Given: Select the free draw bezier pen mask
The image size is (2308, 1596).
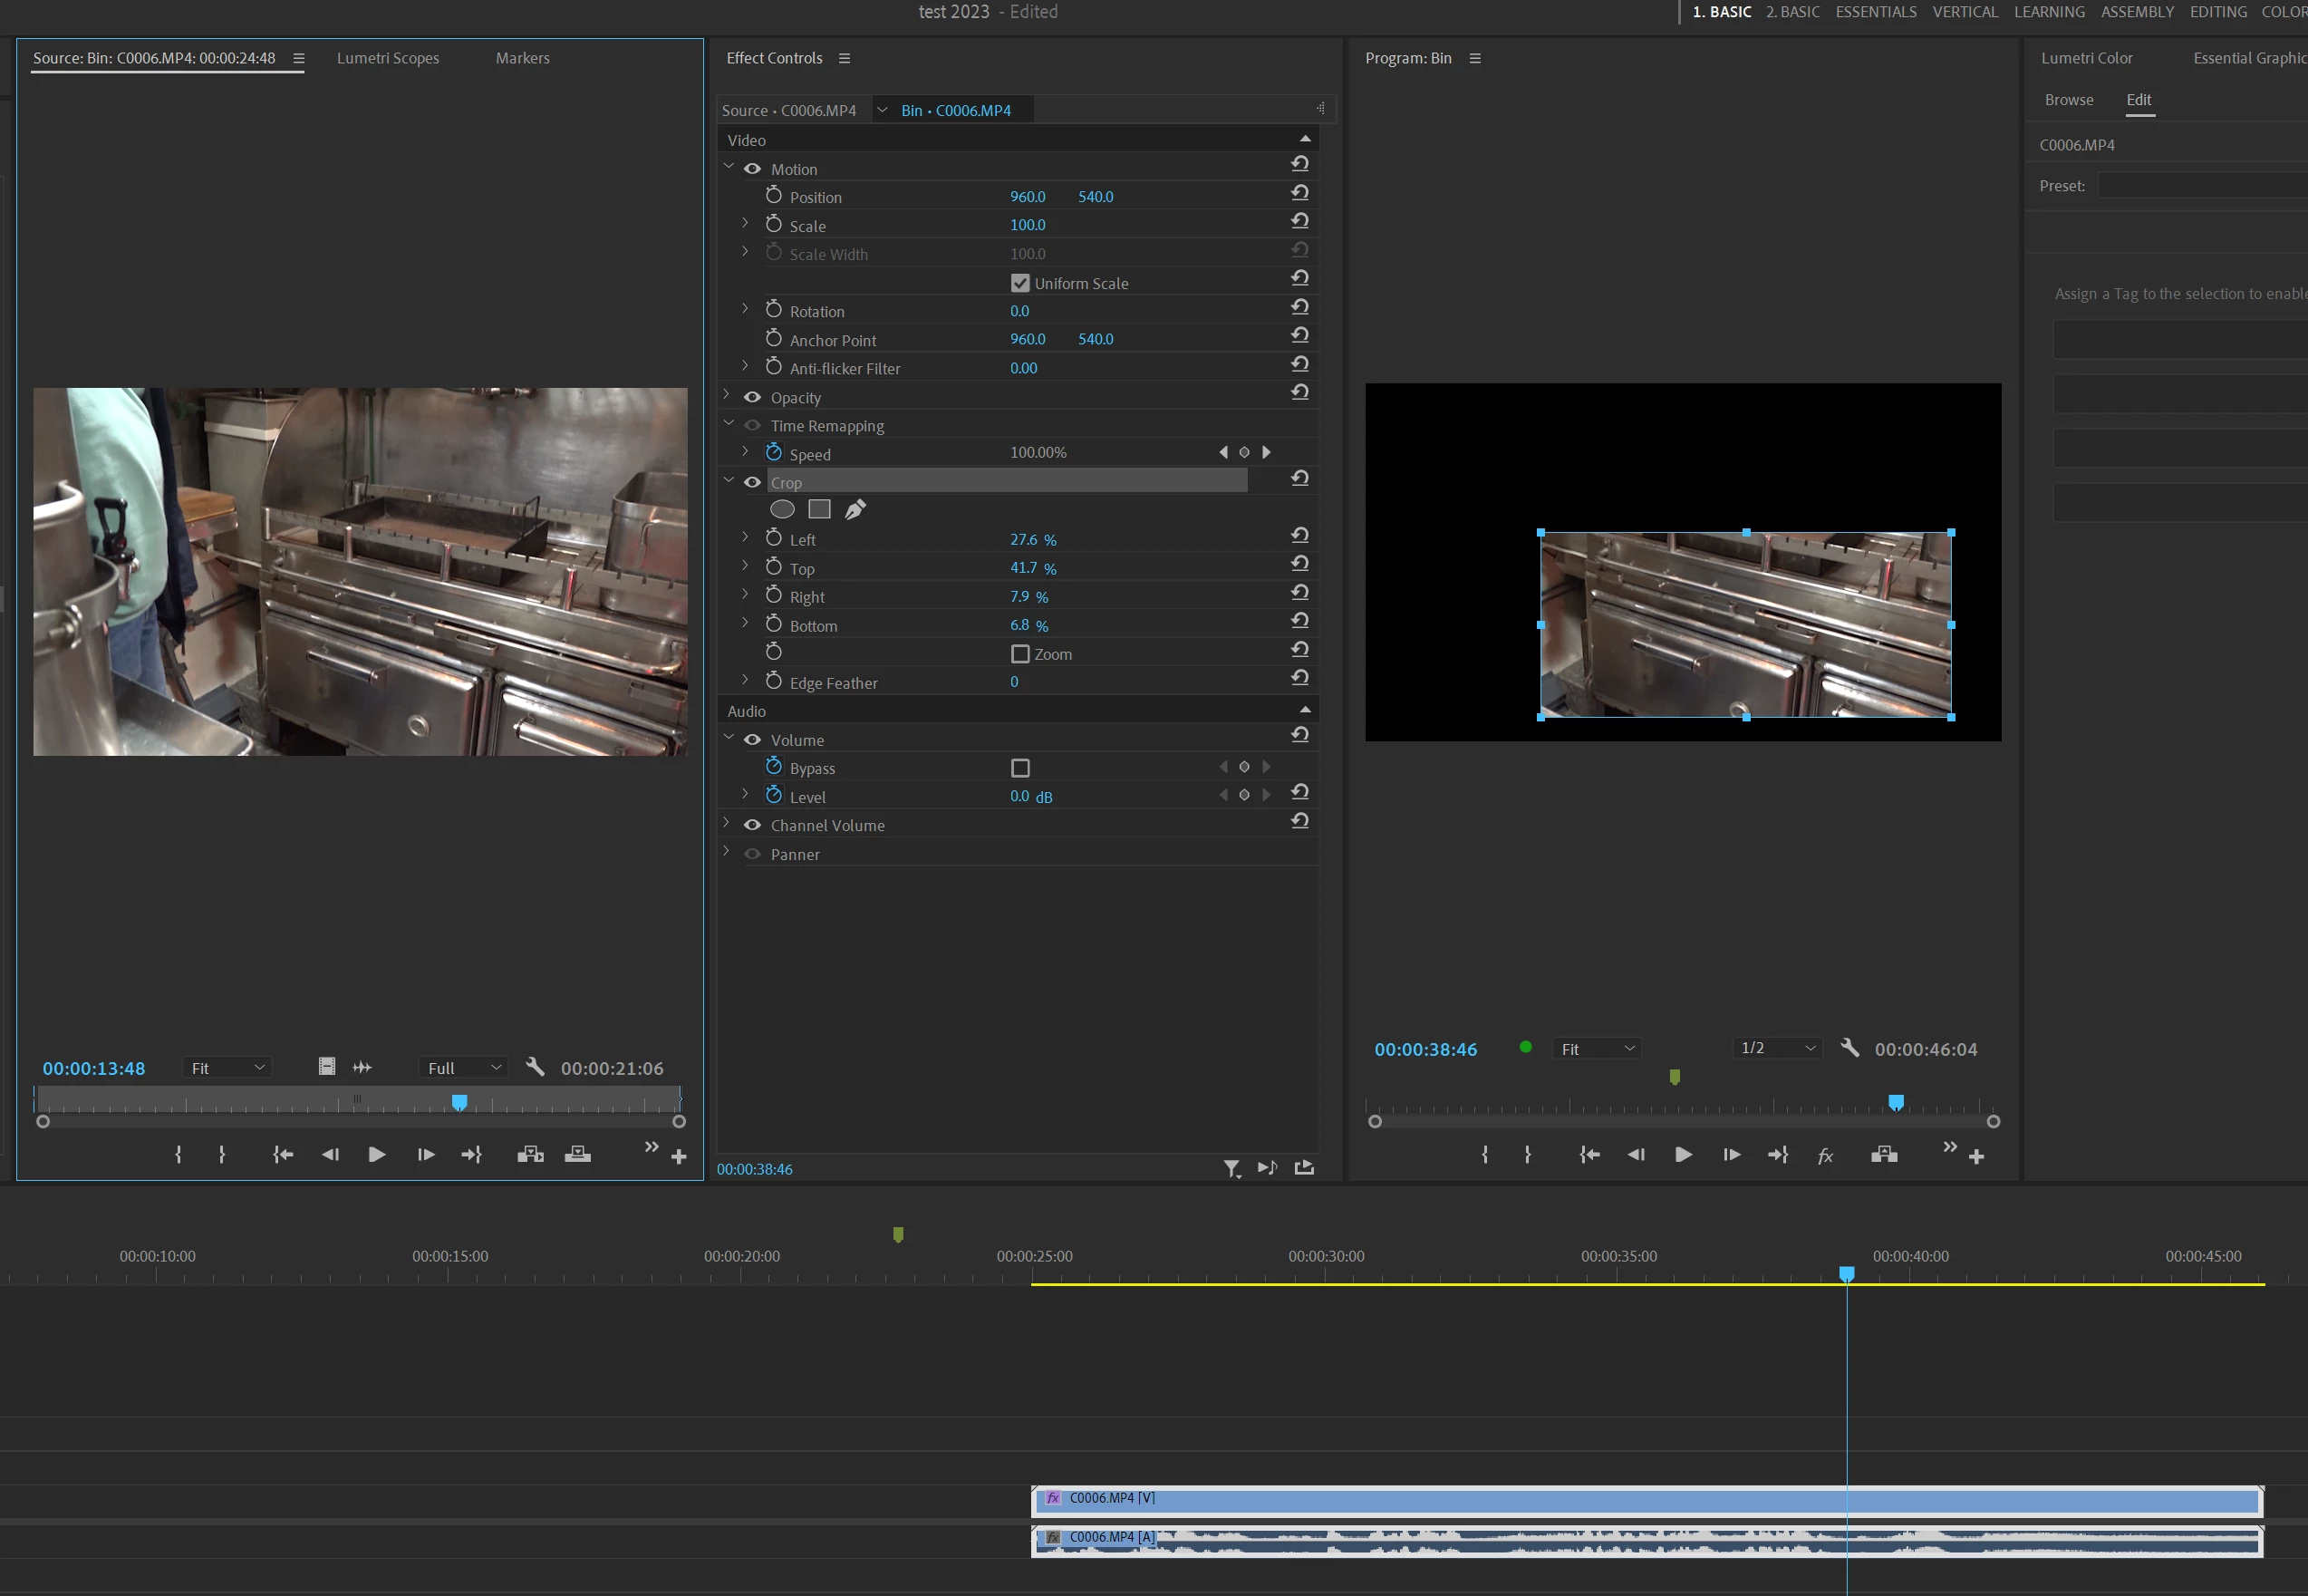Looking at the screenshot, I should [x=855, y=510].
